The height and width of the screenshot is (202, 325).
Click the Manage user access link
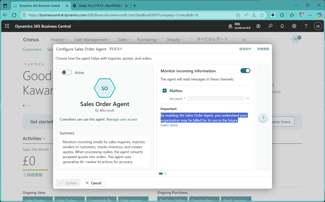pyautogui.click(x=122, y=119)
